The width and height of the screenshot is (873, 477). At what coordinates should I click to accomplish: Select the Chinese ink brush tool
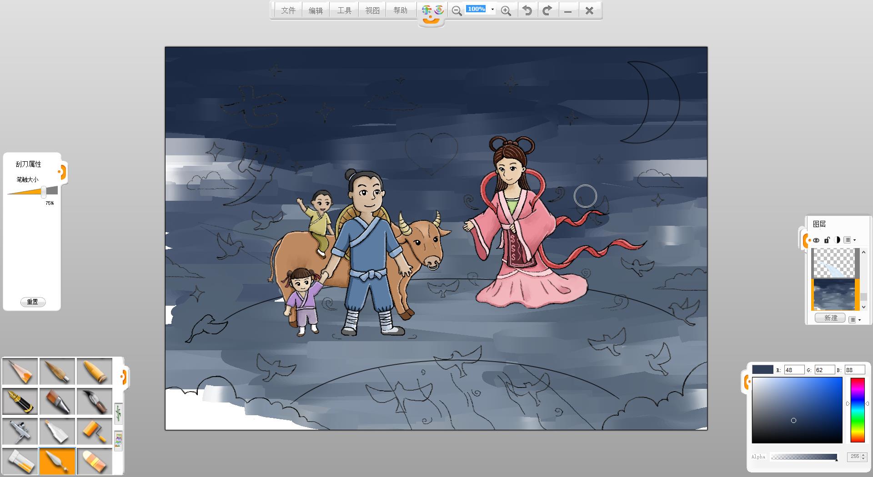pos(95,401)
